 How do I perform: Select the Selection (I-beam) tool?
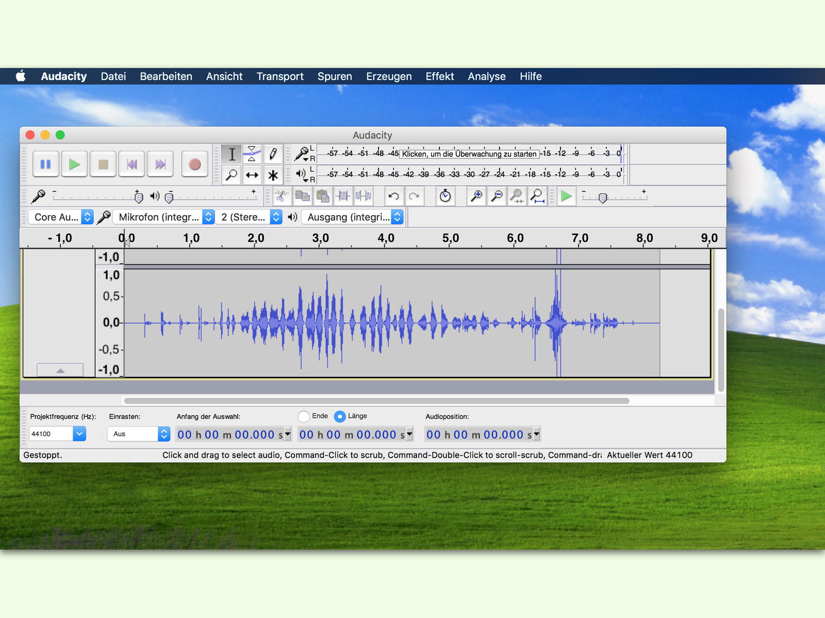tap(232, 154)
